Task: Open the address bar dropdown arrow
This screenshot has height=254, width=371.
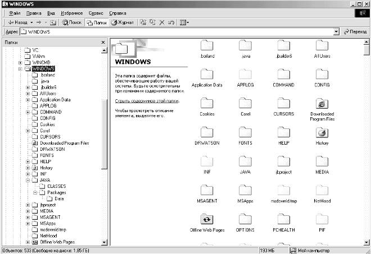Action: (337, 32)
